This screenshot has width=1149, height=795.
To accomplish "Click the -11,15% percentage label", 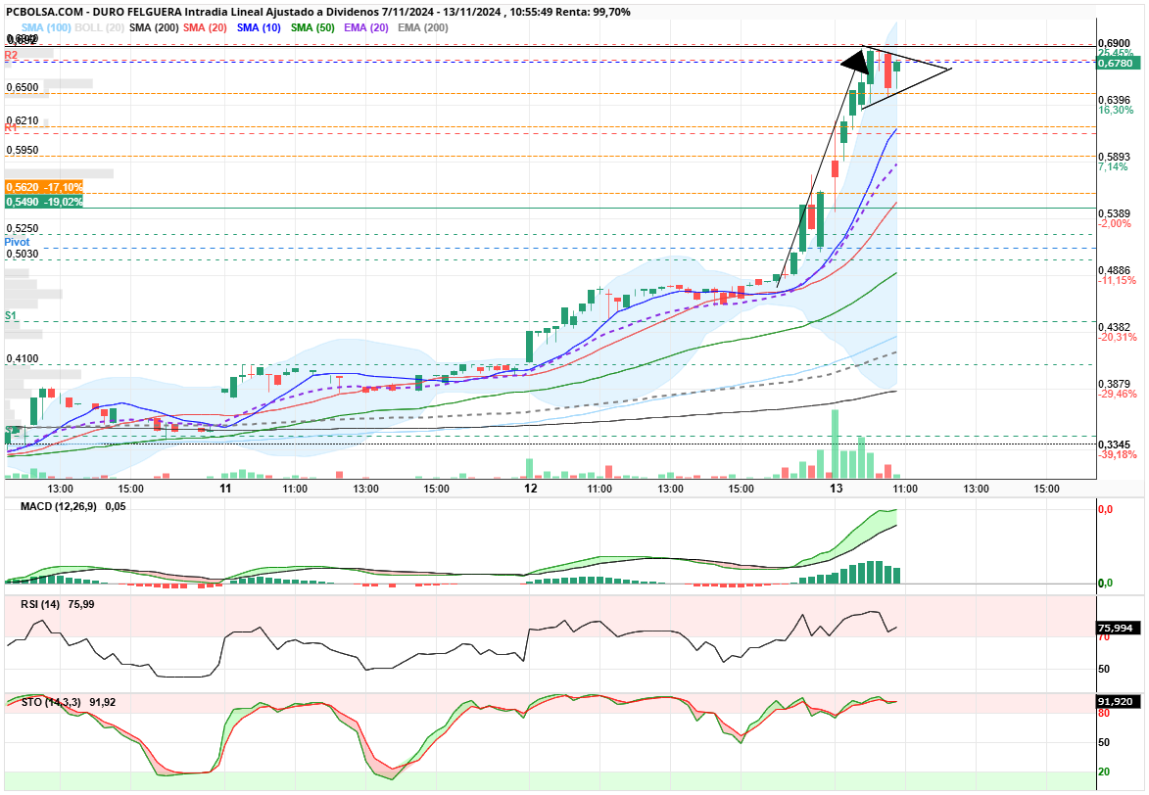I will [x=1118, y=281].
